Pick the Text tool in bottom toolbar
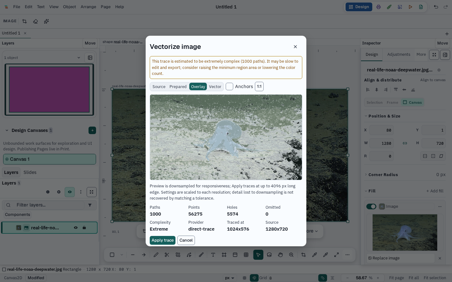 coord(213,255)
